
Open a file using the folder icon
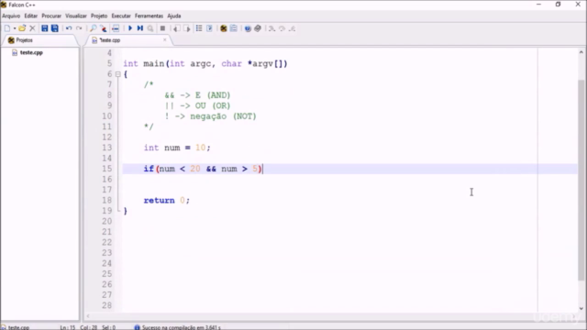22,28
